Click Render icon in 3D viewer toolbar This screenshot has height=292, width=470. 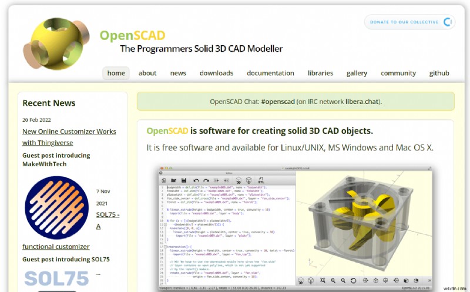[311, 280]
